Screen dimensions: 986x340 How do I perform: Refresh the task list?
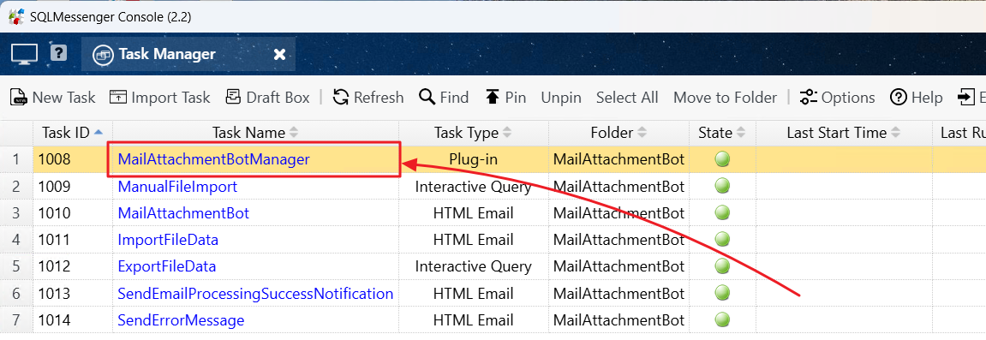pyautogui.click(x=368, y=98)
